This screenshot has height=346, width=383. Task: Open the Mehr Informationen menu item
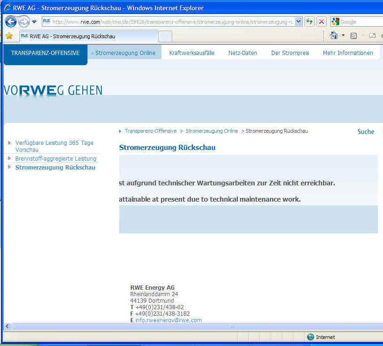[348, 53]
